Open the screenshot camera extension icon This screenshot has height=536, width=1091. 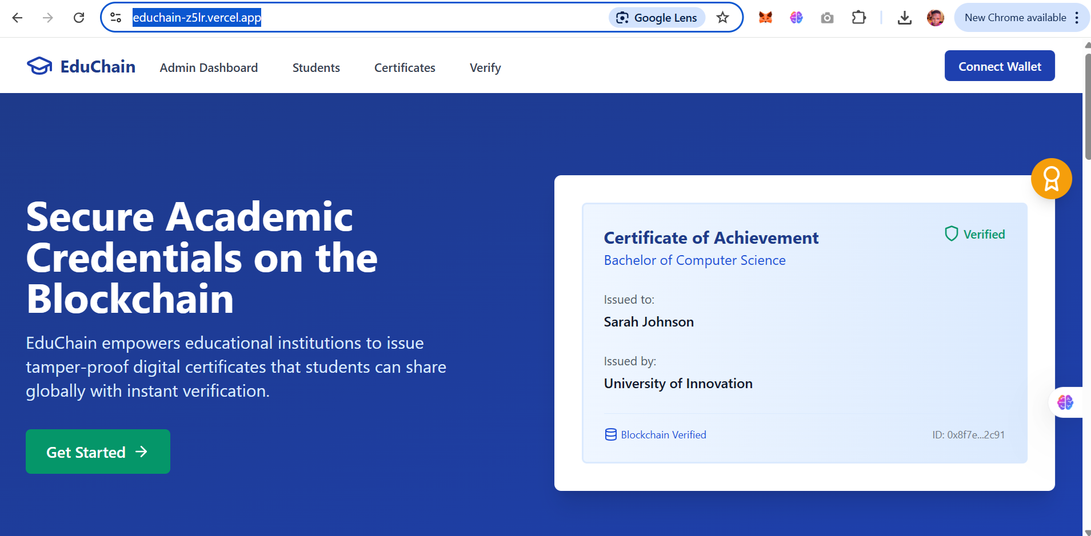tap(826, 18)
